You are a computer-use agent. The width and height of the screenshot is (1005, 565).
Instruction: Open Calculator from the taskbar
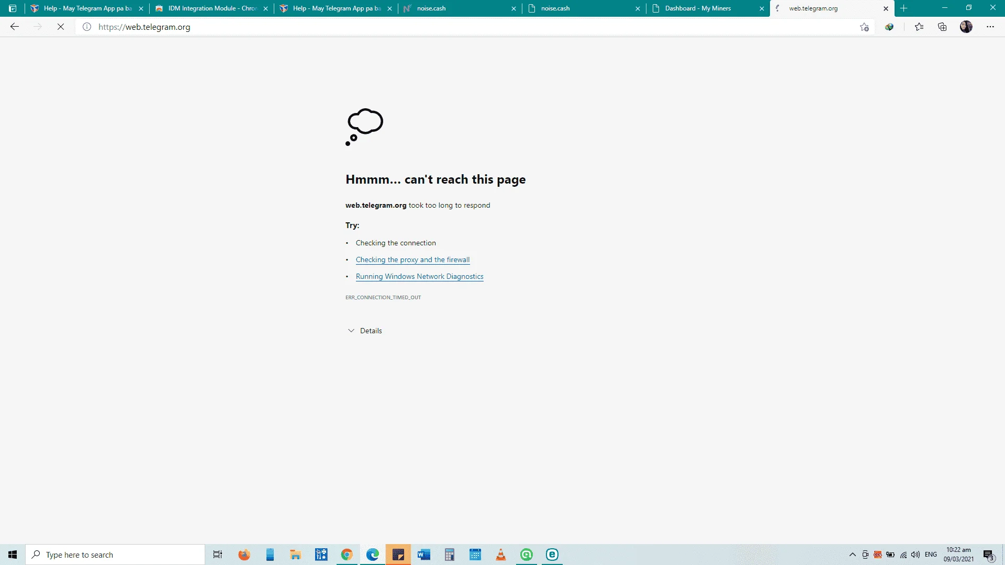click(x=450, y=555)
